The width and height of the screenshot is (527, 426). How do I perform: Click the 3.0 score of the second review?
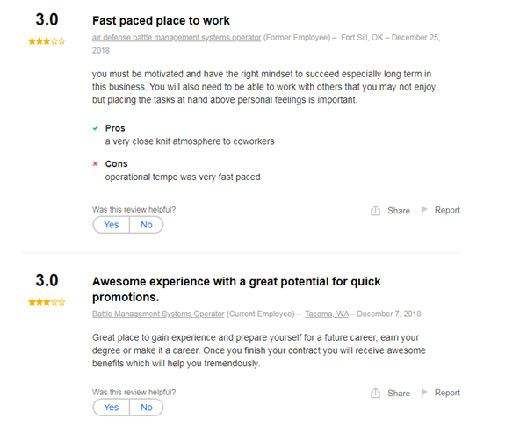(47, 281)
